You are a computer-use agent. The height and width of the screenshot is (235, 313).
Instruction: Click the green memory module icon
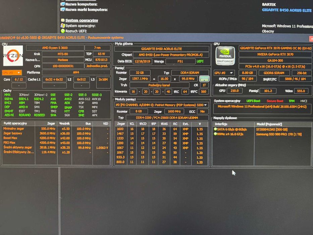[204, 79]
